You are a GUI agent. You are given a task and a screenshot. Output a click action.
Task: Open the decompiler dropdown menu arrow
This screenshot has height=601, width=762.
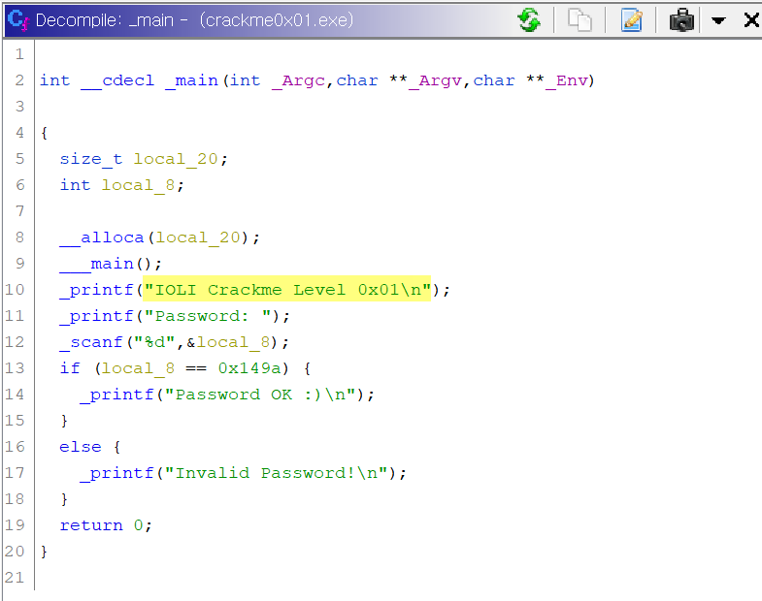point(718,20)
